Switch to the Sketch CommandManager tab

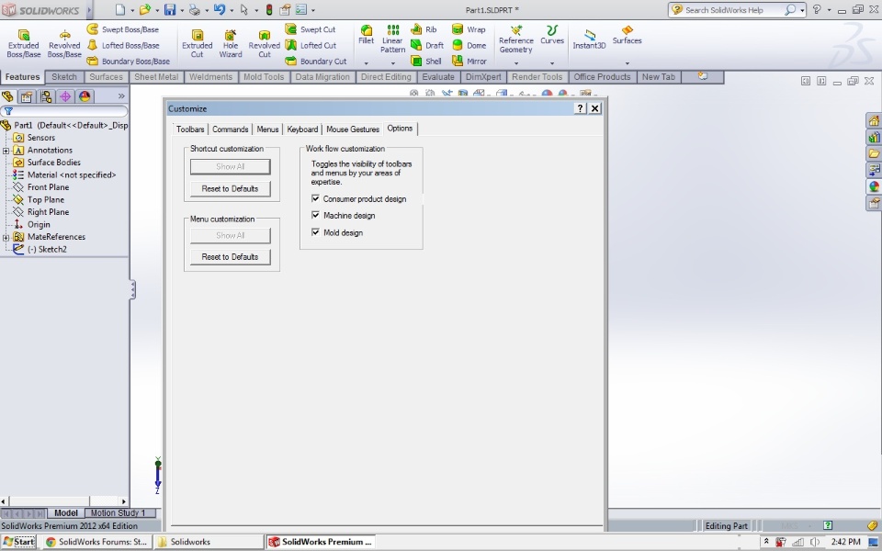point(64,77)
